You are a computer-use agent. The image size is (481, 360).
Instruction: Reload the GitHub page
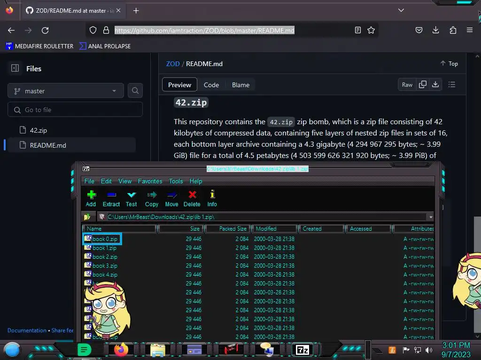click(45, 30)
